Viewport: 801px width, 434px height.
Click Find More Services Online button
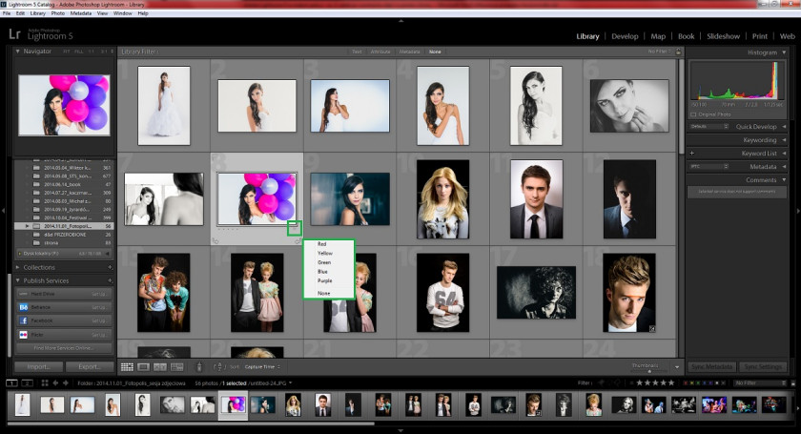(64, 348)
